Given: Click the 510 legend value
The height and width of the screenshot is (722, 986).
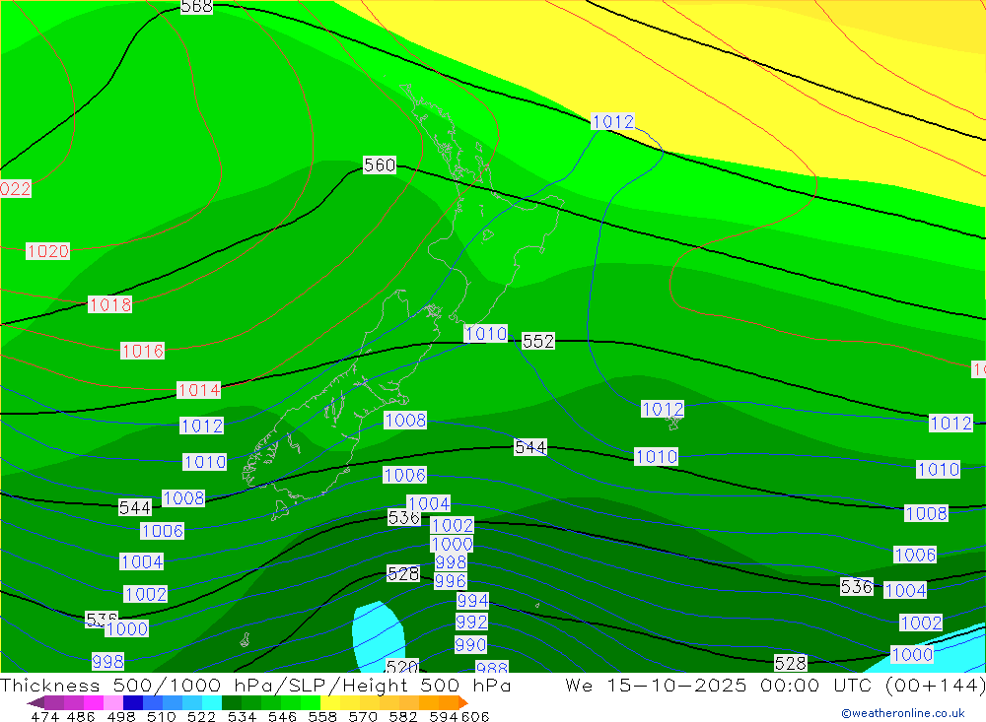Looking at the screenshot, I should (162, 716).
